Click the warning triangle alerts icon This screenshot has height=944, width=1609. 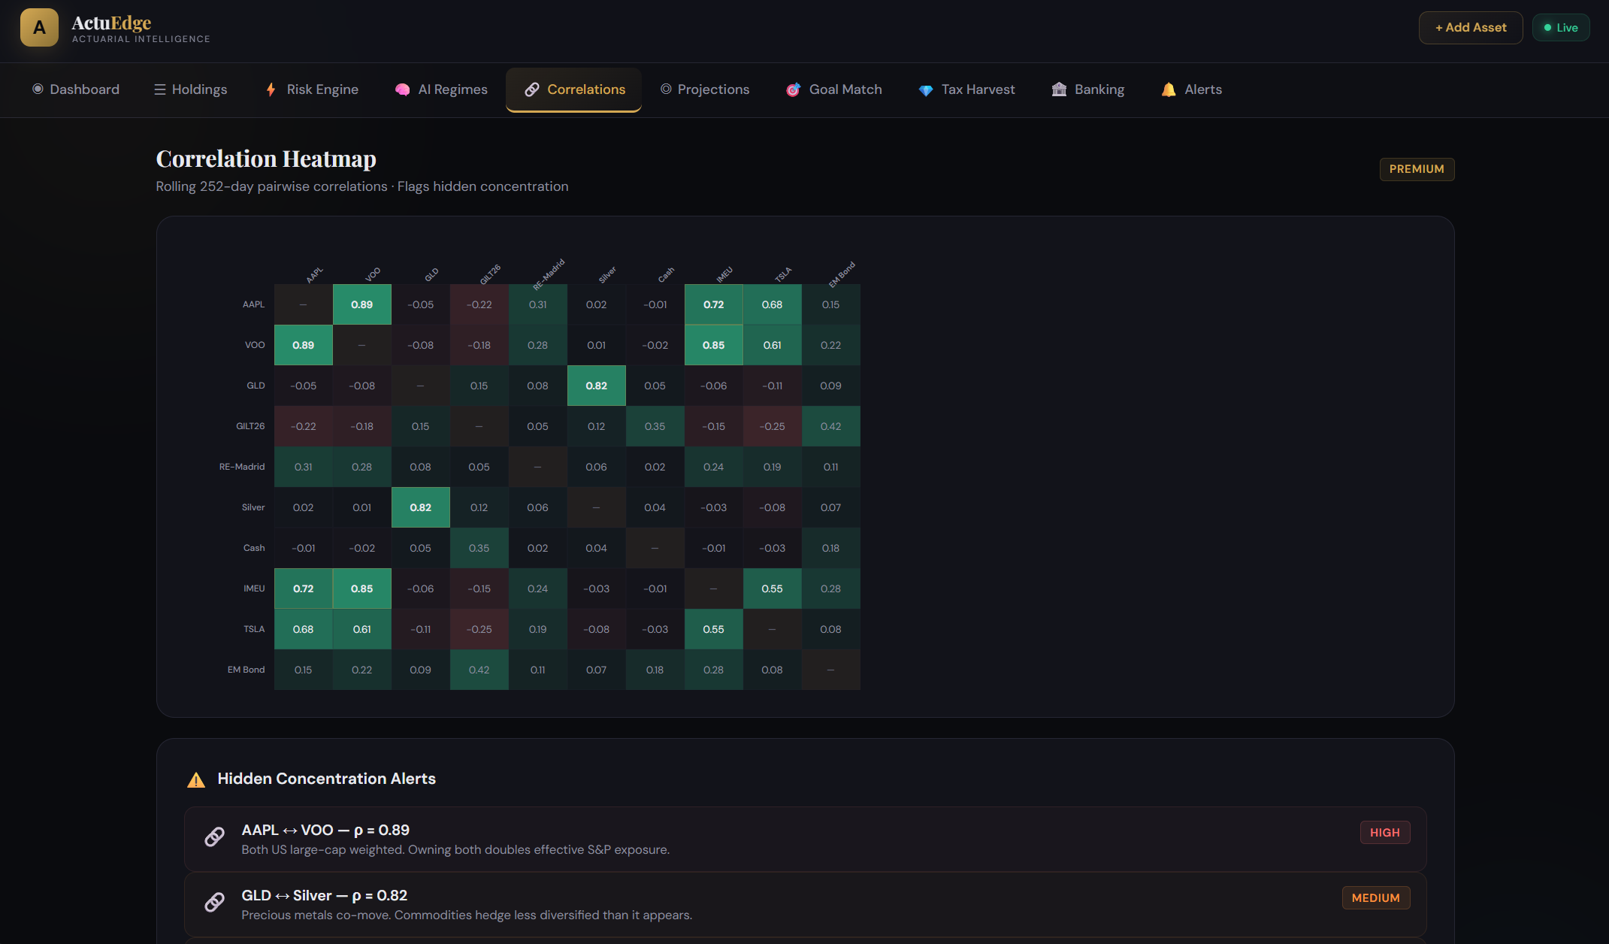coord(196,779)
